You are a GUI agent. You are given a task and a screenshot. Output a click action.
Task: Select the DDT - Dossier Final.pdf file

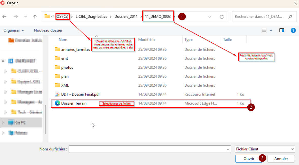pos(81,94)
